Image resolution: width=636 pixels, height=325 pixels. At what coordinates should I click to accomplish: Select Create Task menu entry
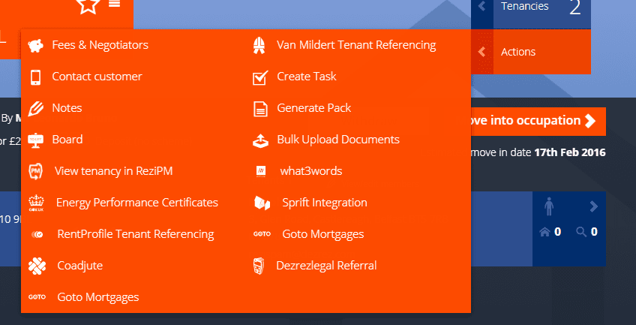(307, 77)
